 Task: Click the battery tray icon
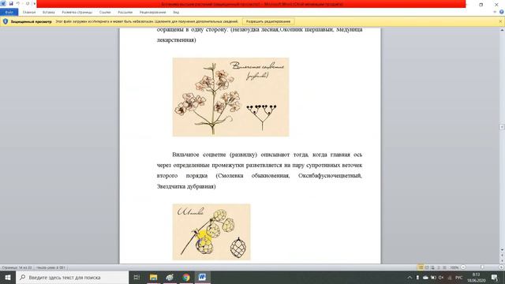click(433, 277)
